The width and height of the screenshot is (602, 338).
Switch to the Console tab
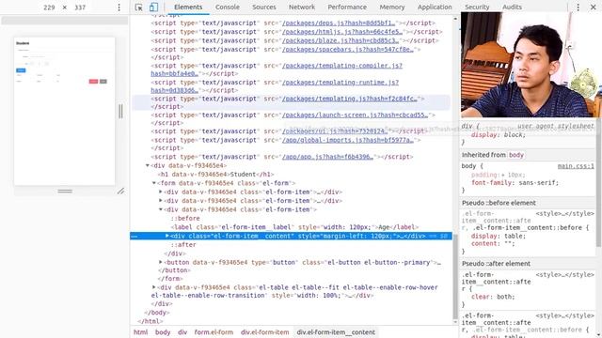(228, 8)
